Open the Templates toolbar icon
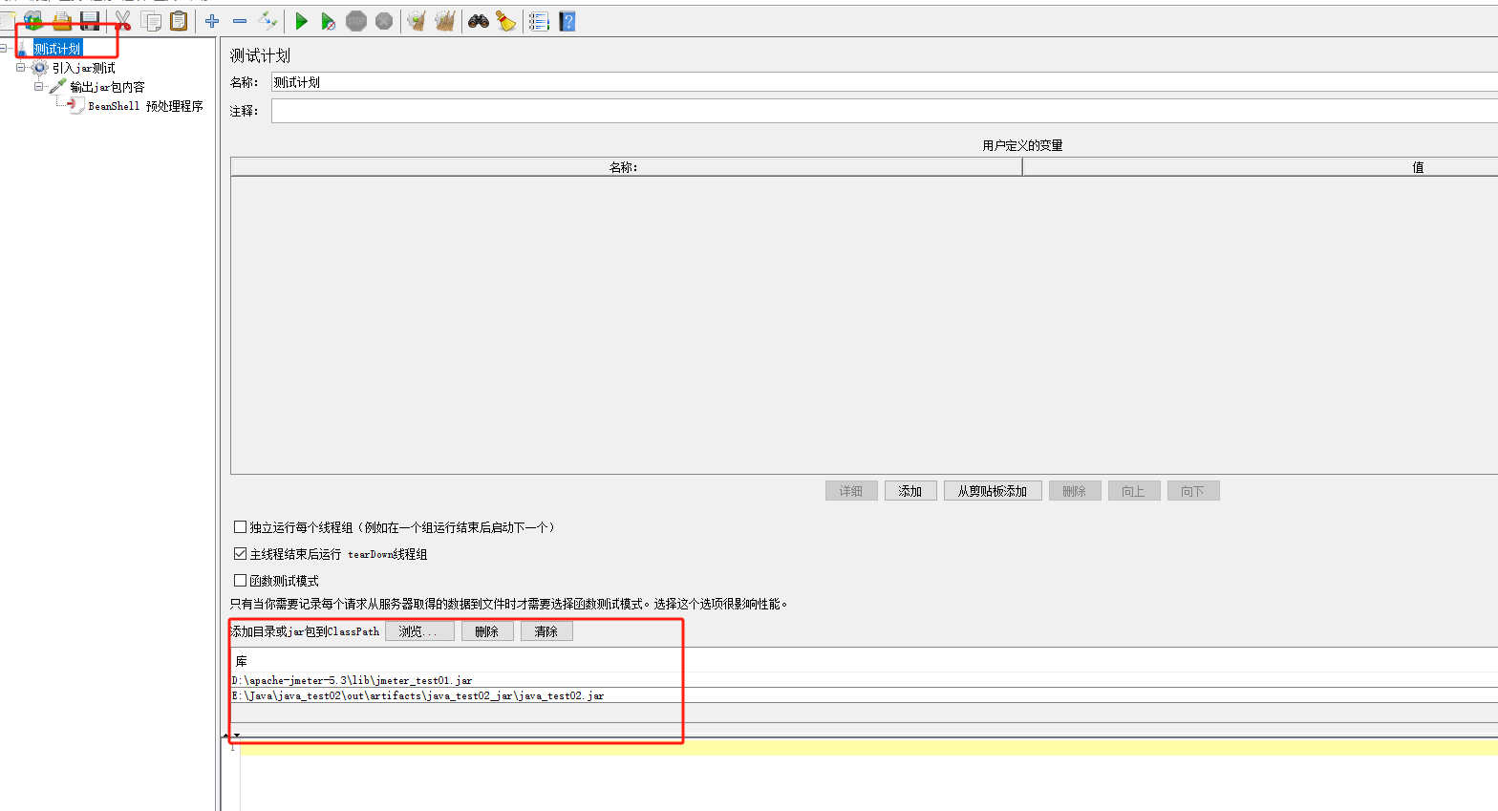Viewport: 1498px width, 811px height. (33, 20)
